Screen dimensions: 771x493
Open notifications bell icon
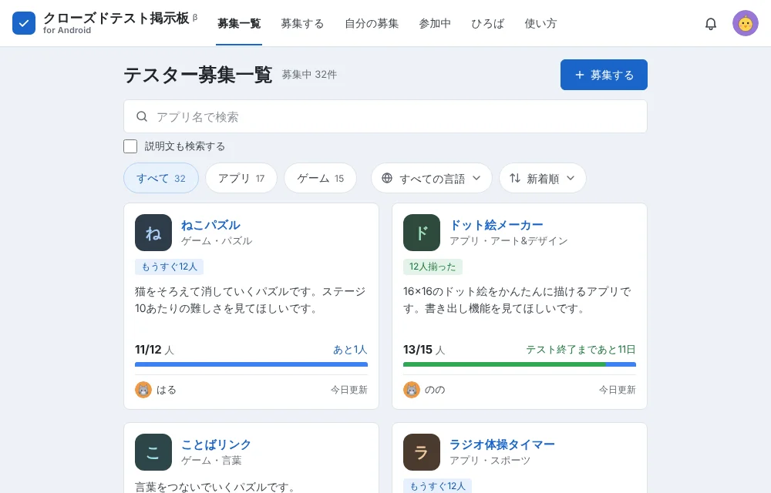click(x=711, y=24)
